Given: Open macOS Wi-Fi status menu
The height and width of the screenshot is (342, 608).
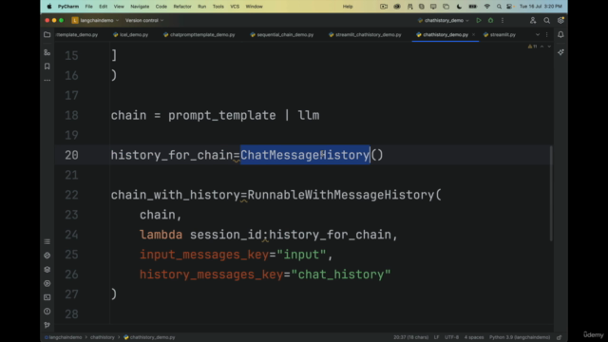Looking at the screenshot, I should [487, 7].
